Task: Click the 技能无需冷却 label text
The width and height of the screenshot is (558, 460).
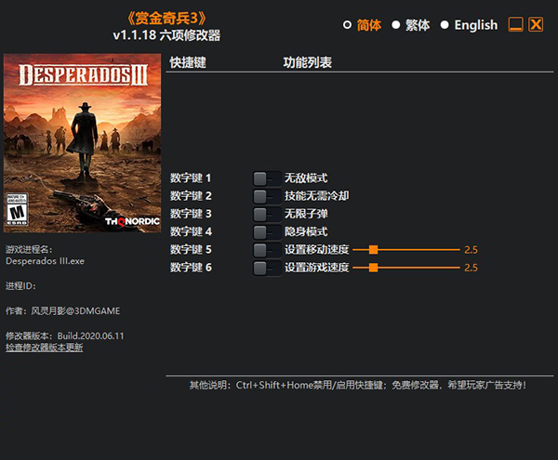Action: (x=317, y=196)
